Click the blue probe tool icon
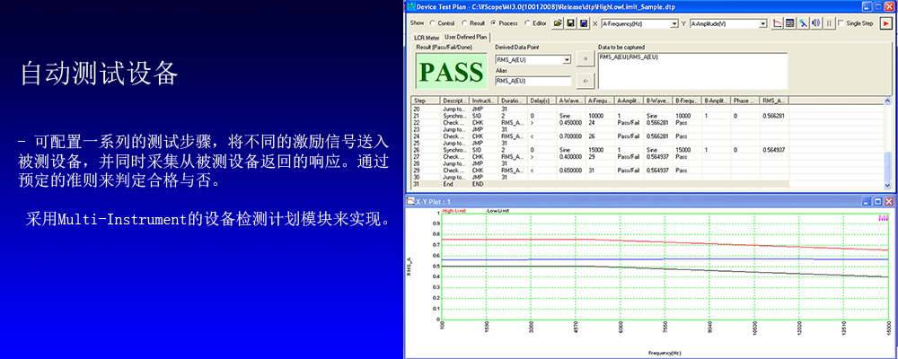The width and height of the screenshot is (898, 359). point(803,23)
